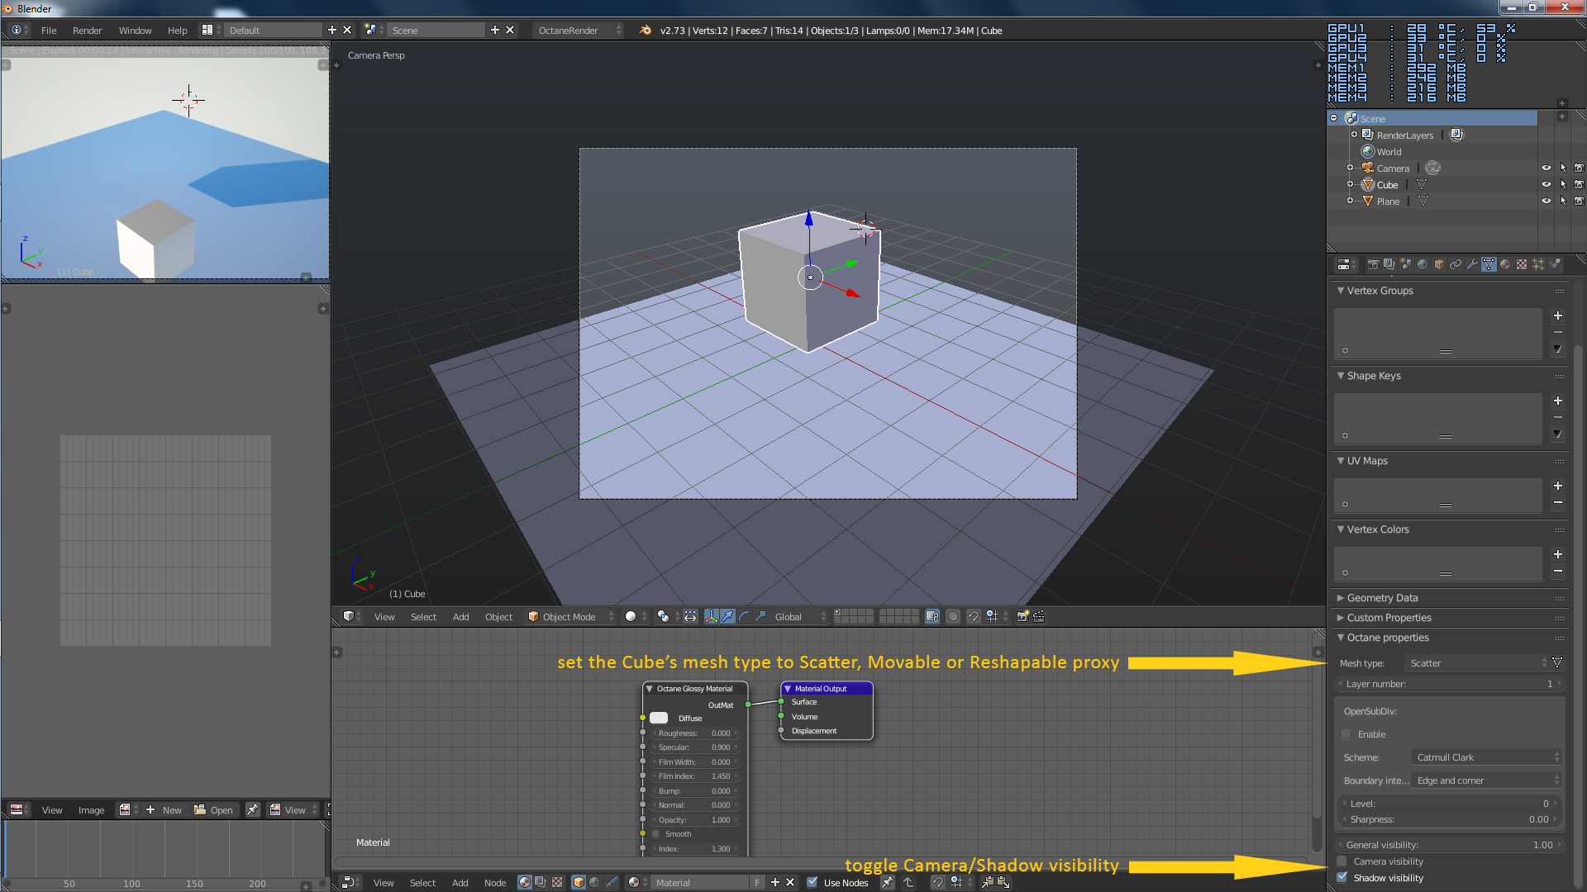
Task: Hide the Cube using its eye icon
Action: click(1546, 185)
